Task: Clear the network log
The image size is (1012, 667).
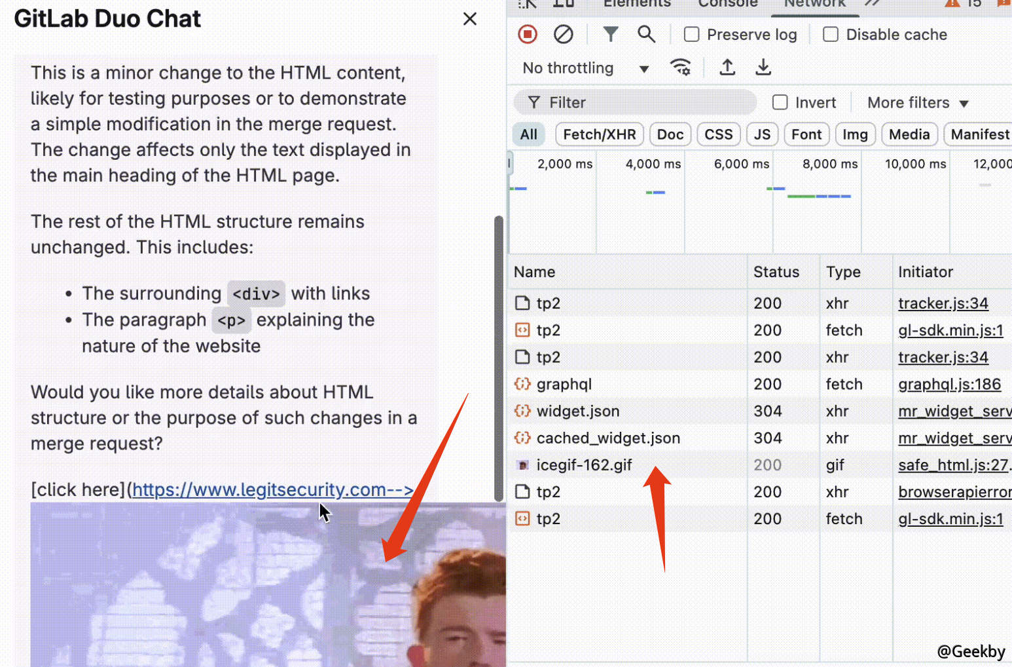Action: coord(563,34)
